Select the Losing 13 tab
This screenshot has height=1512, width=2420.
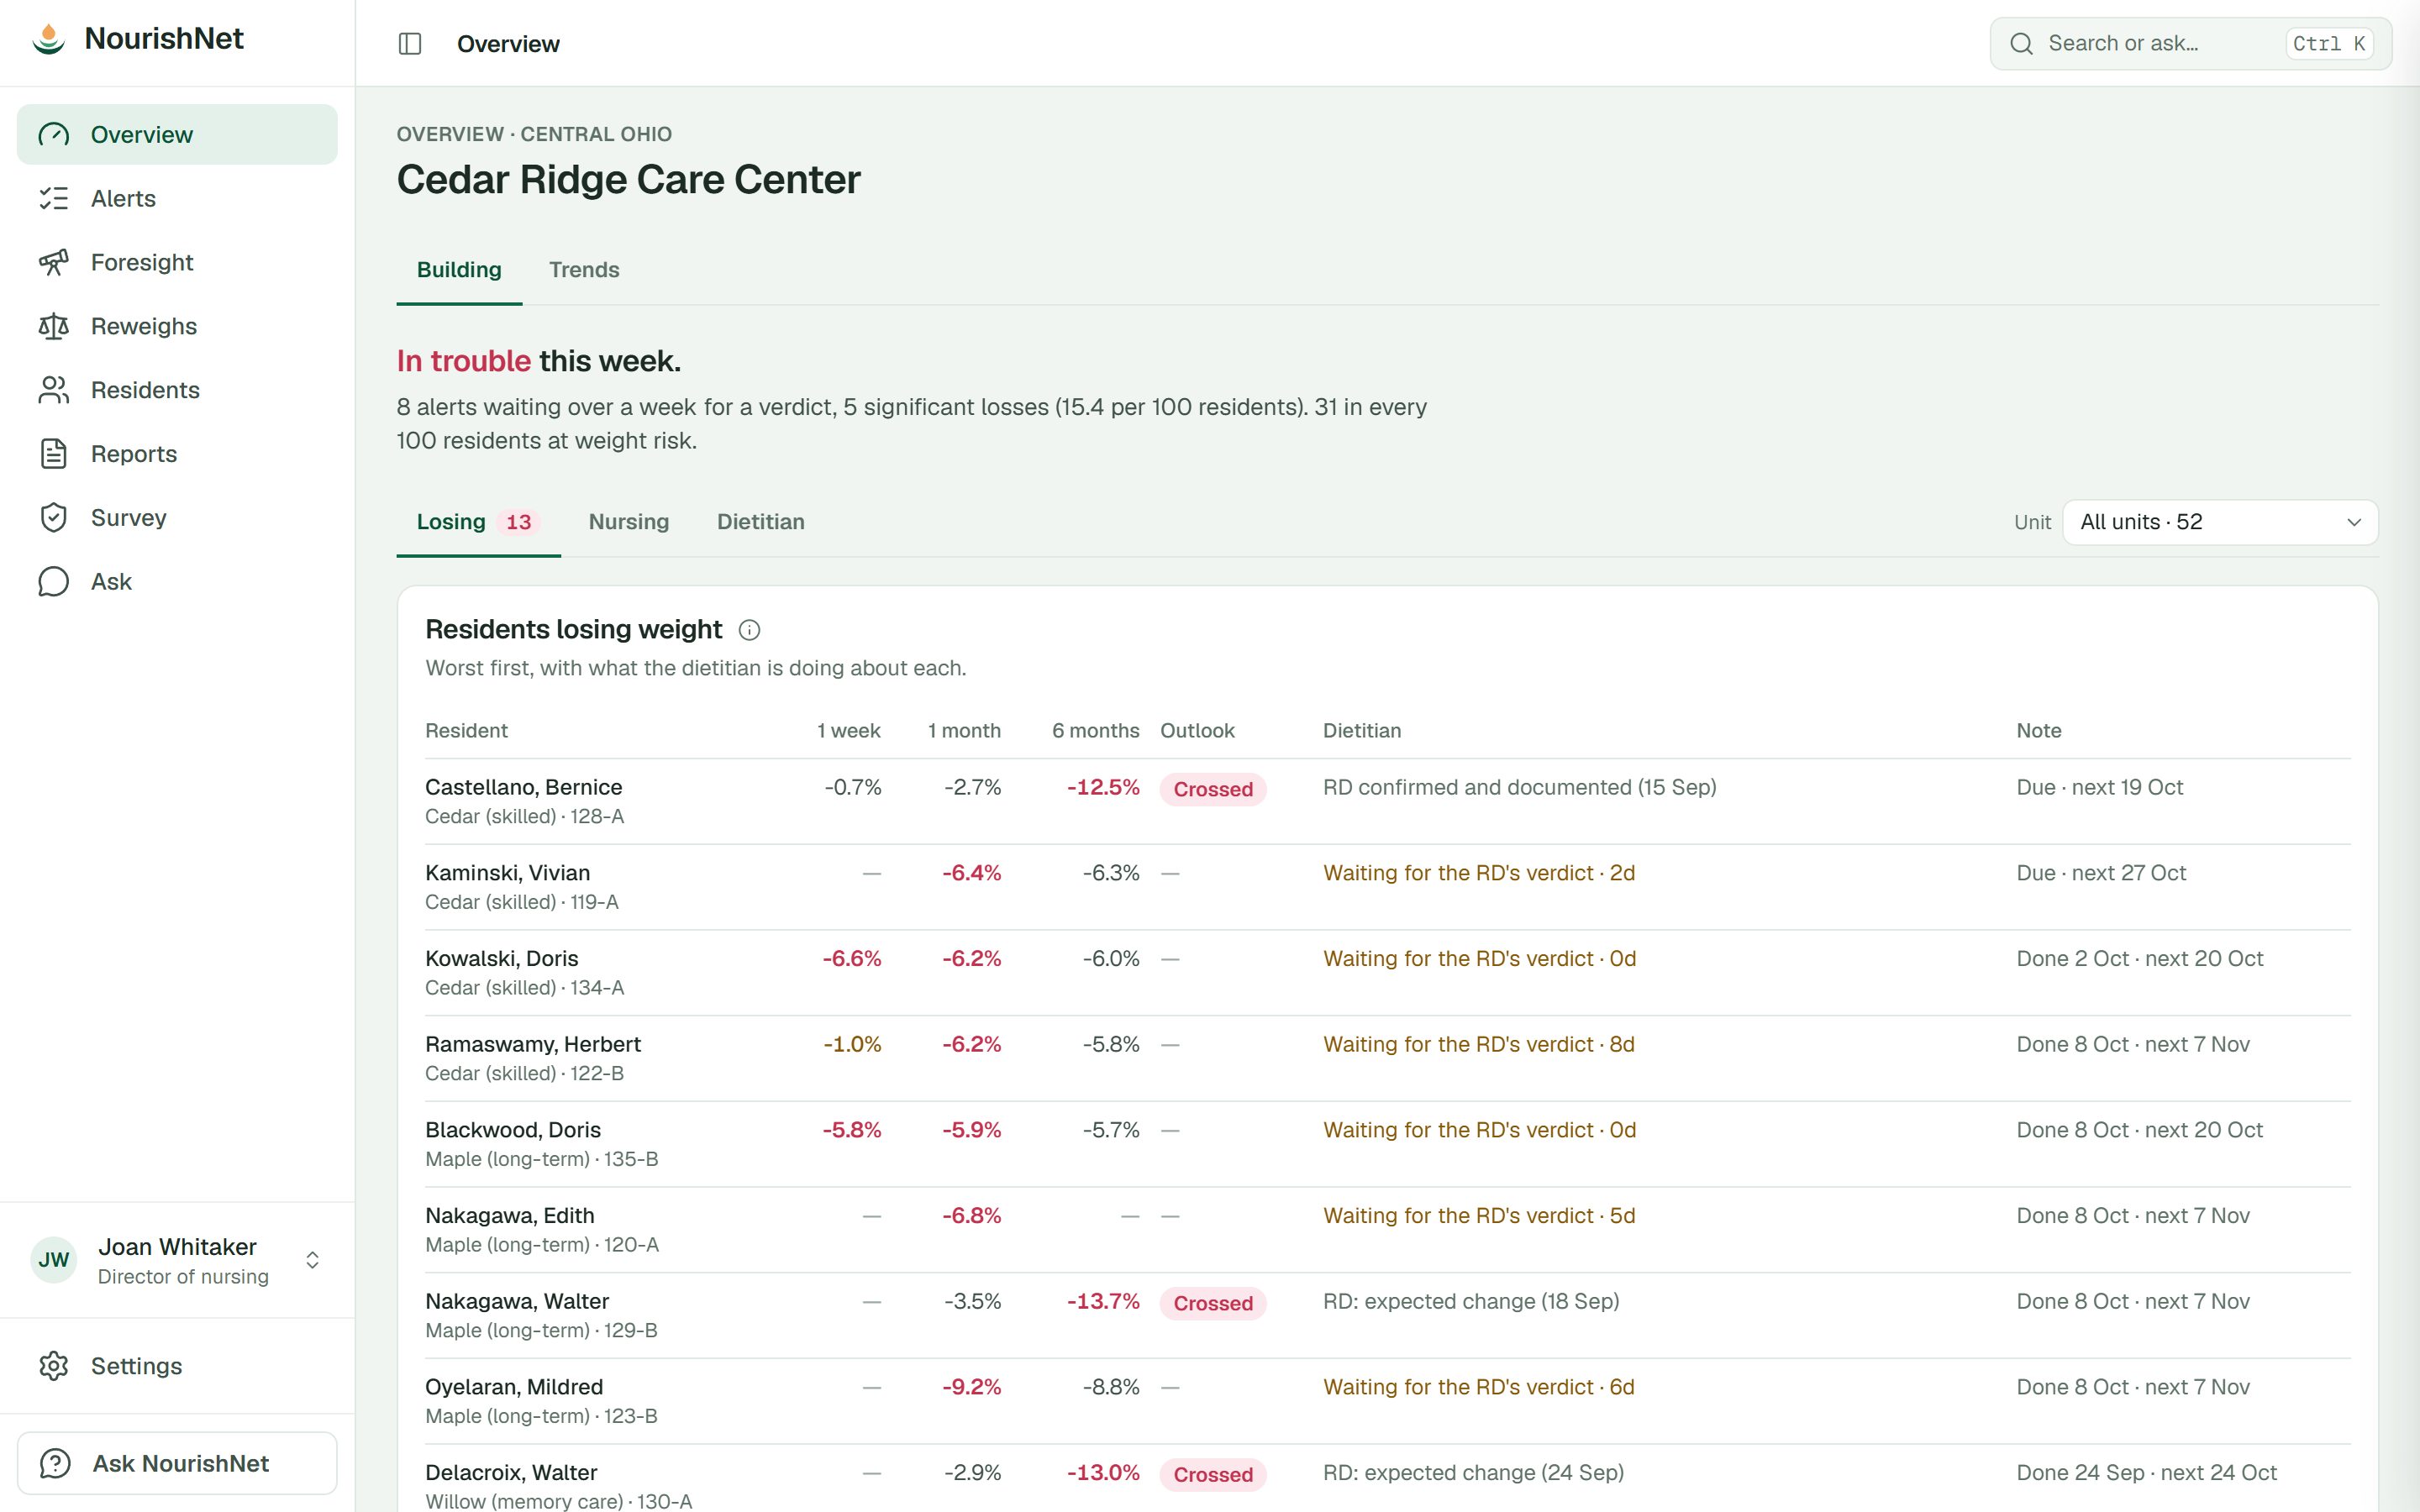point(478,522)
